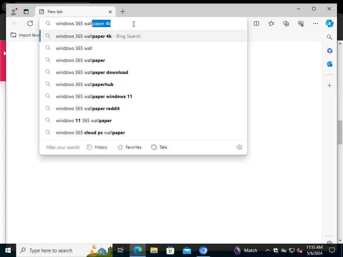
Task: Filter search by Tabs
Action: [x=159, y=147]
